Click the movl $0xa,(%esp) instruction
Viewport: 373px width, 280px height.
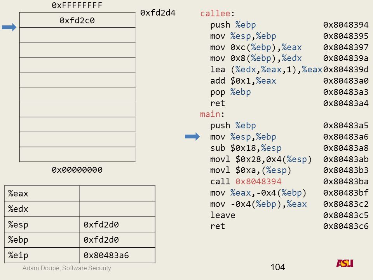click(x=251, y=170)
